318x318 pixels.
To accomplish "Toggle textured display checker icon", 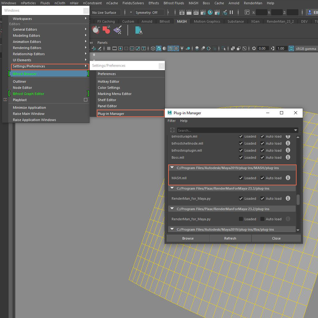I will pyautogui.click(x=176, y=48).
